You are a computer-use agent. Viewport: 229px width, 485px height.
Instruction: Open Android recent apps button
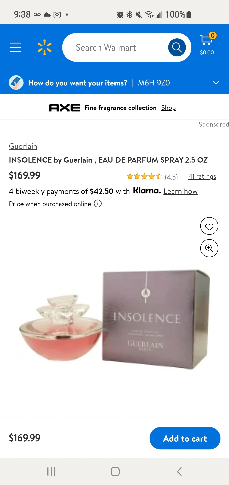coord(51,472)
